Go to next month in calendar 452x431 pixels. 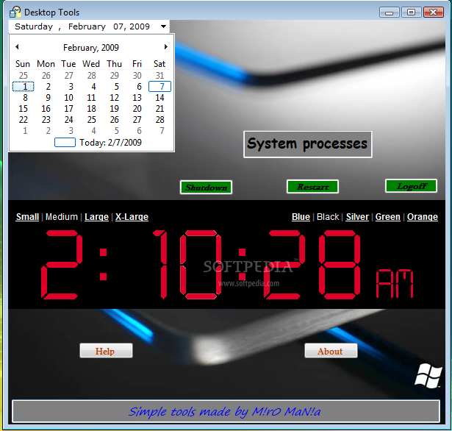166,47
